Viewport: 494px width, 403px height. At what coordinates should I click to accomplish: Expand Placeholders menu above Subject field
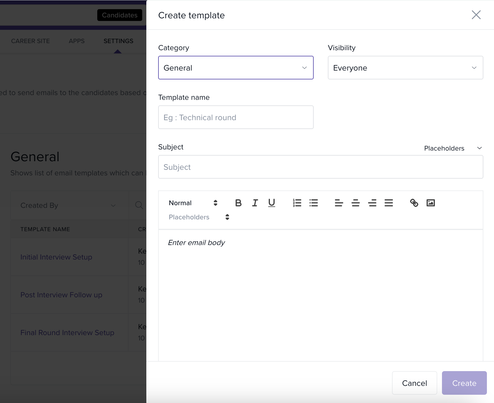click(453, 148)
